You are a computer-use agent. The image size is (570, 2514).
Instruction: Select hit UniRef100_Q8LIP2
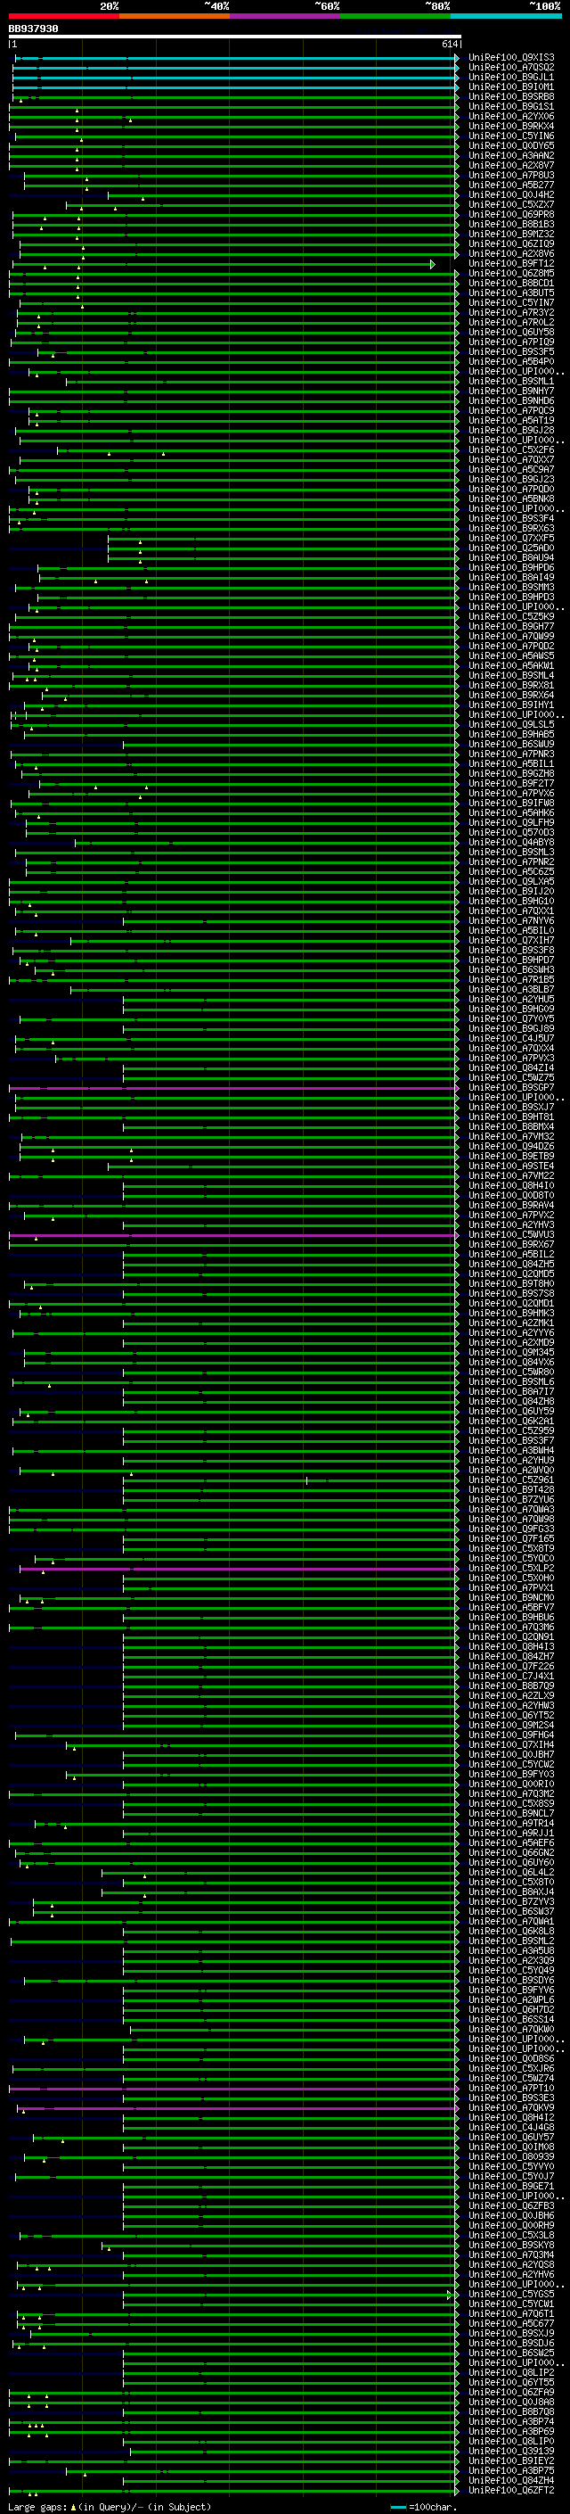pos(510,2372)
